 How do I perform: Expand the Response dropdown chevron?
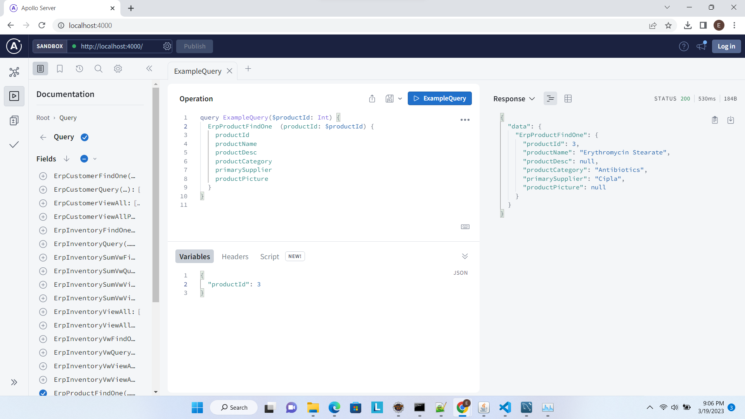[532, 99]
